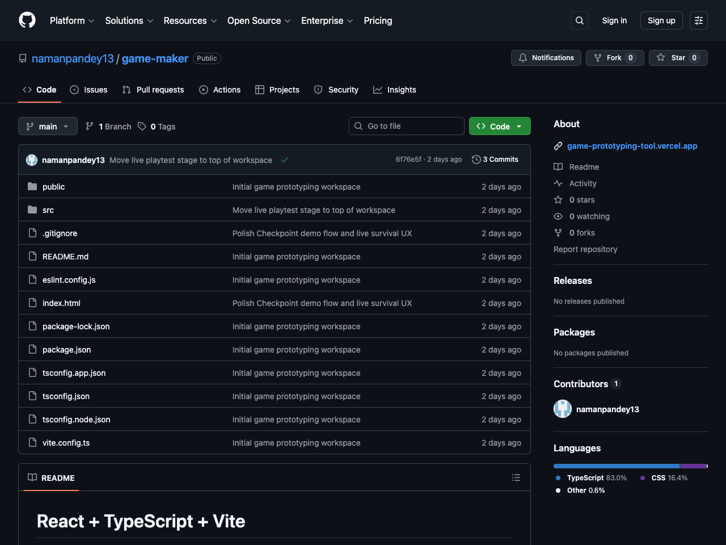Click the star icon beside 0 stars
The width and height of the screenshot is (726, 545).
[x=558, y=200]
